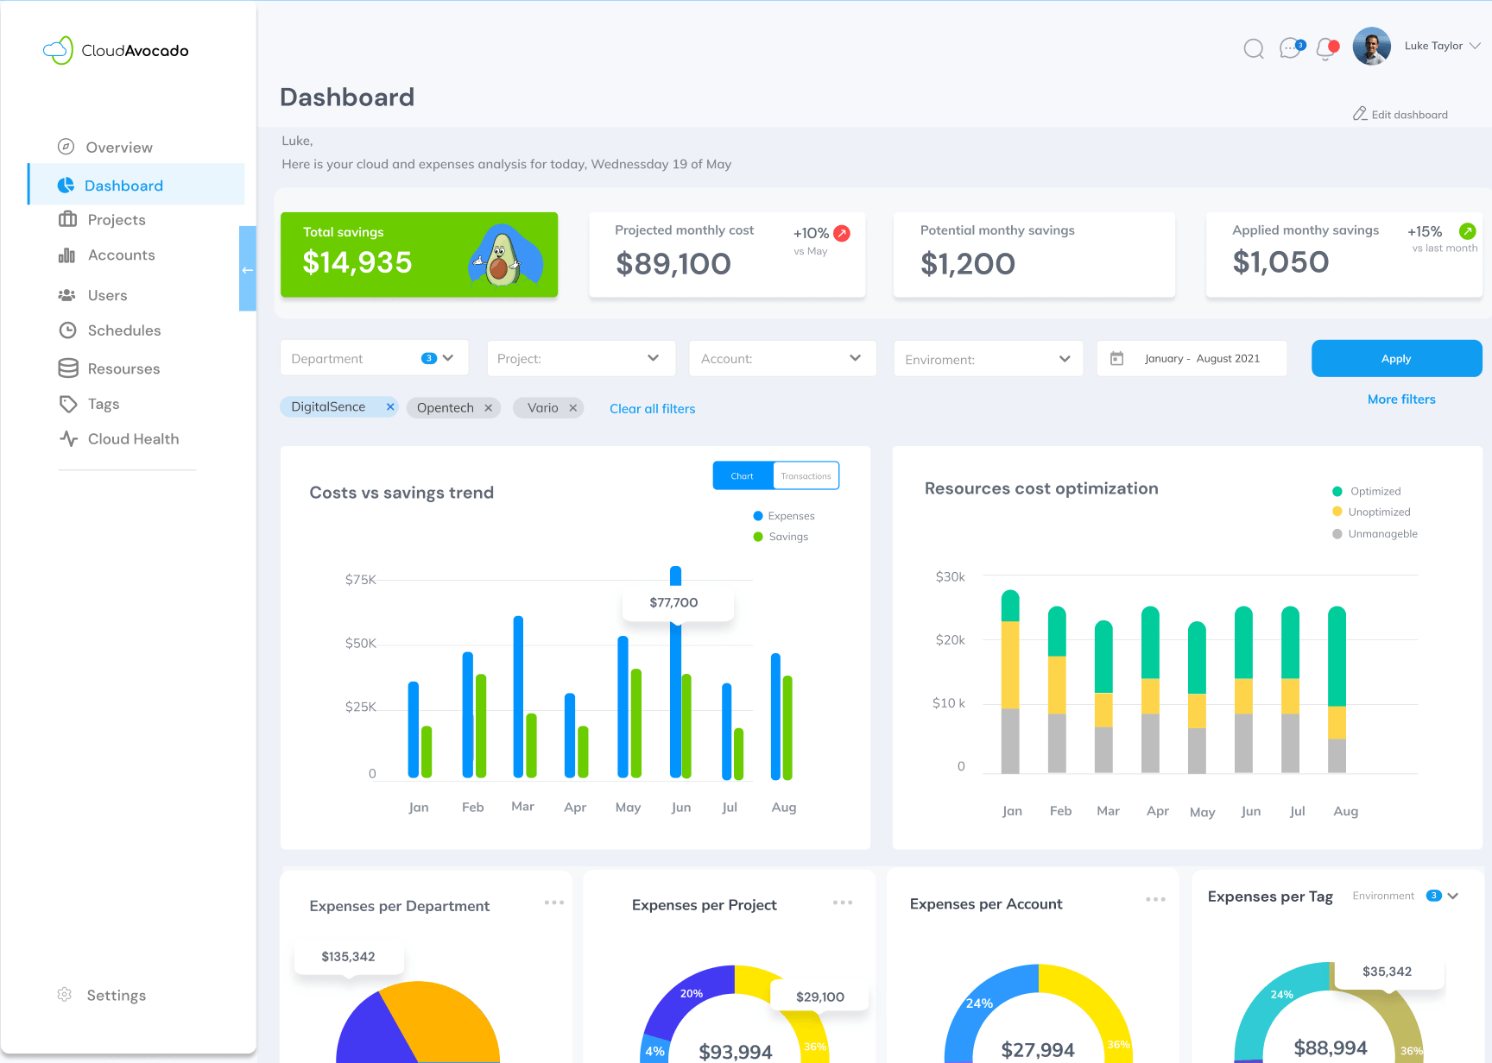
Task: Click the calendar icon in date range
Action: point(1116,358)
